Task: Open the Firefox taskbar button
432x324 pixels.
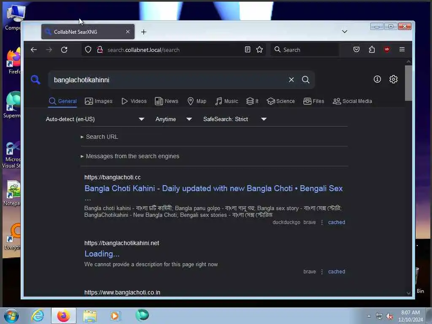Action: tap(64, 316)
